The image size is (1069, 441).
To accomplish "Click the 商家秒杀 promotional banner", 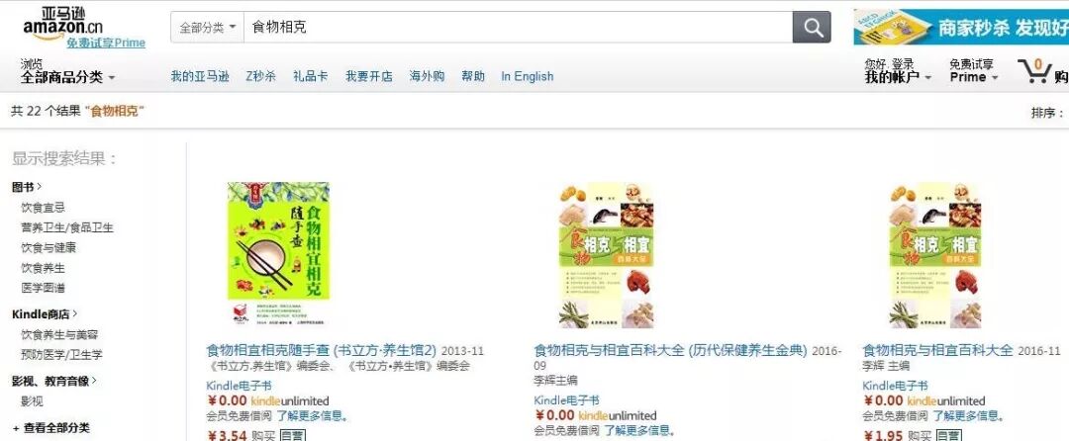I will point(961,28).
